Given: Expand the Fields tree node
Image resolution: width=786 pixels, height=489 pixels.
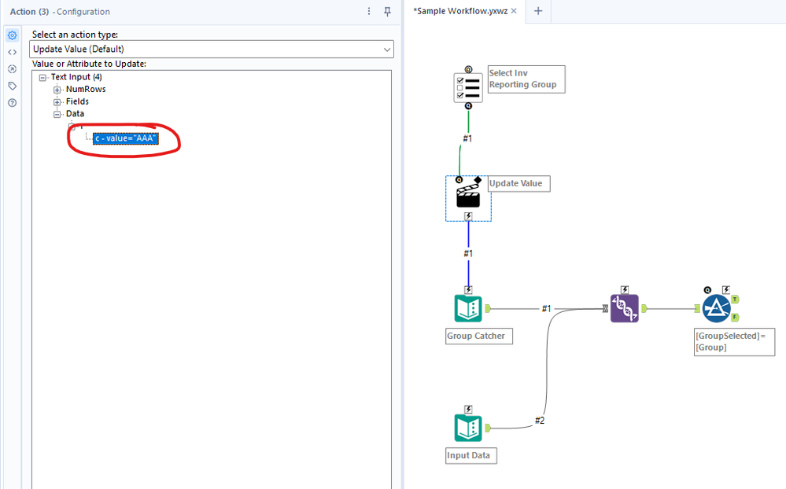Looking at the screenshot, I should 57,102.
